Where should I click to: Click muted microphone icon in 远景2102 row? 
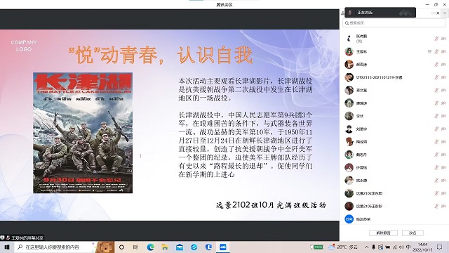(x=436, y=193)
